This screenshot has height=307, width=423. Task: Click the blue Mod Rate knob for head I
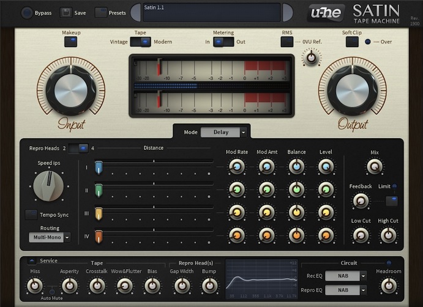tap(237, 167)
